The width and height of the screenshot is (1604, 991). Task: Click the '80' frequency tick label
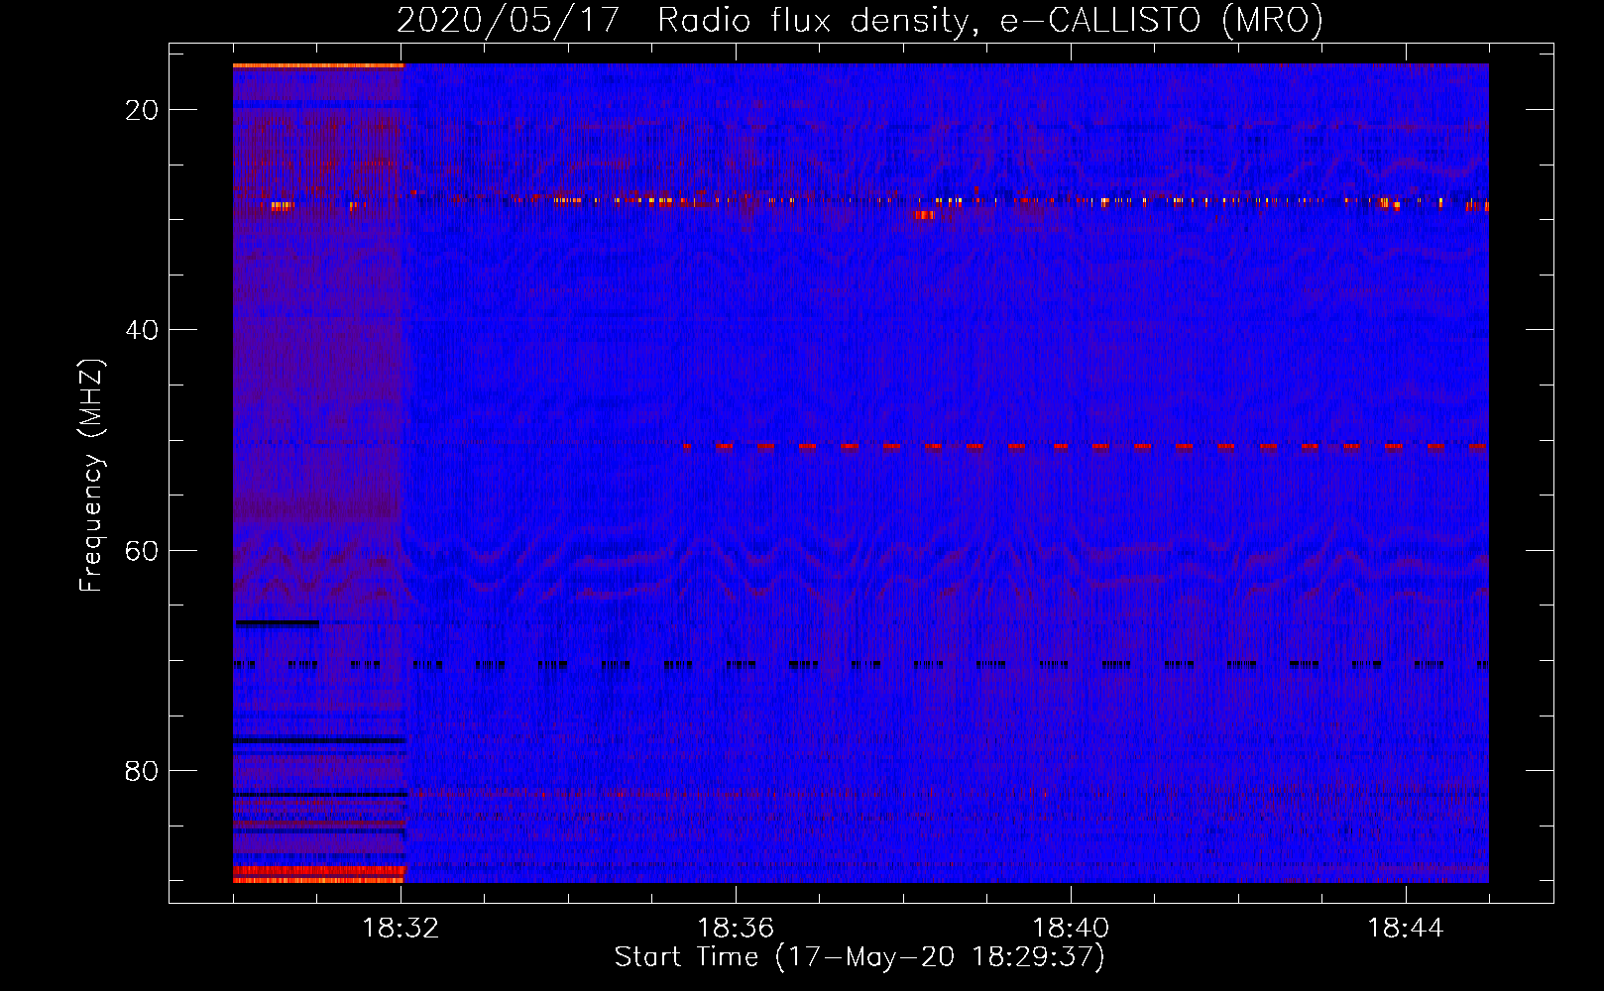[x=142, y=771]
